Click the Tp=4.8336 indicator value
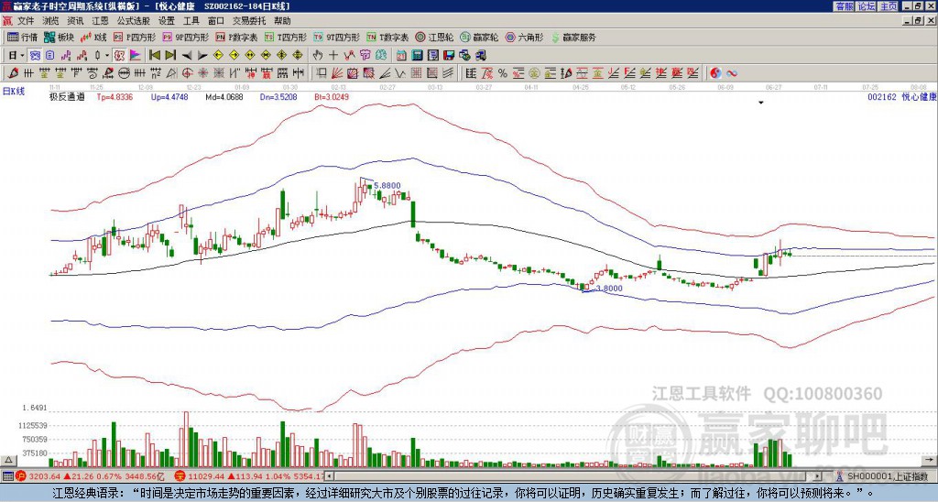 [x=115, y=96]
